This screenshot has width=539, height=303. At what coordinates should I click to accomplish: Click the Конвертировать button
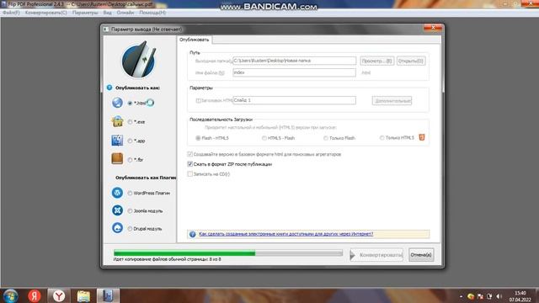(x=376, y=255)
